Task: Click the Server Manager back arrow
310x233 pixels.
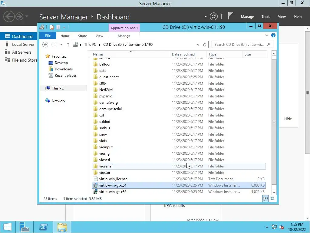Action: coord(9,16)
